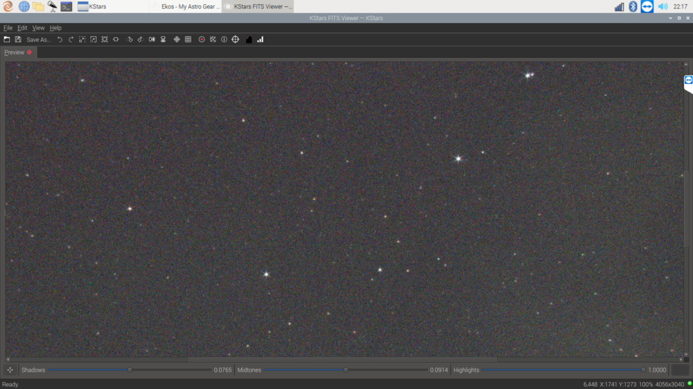Click the Undo arrow icon

point(60,39)
